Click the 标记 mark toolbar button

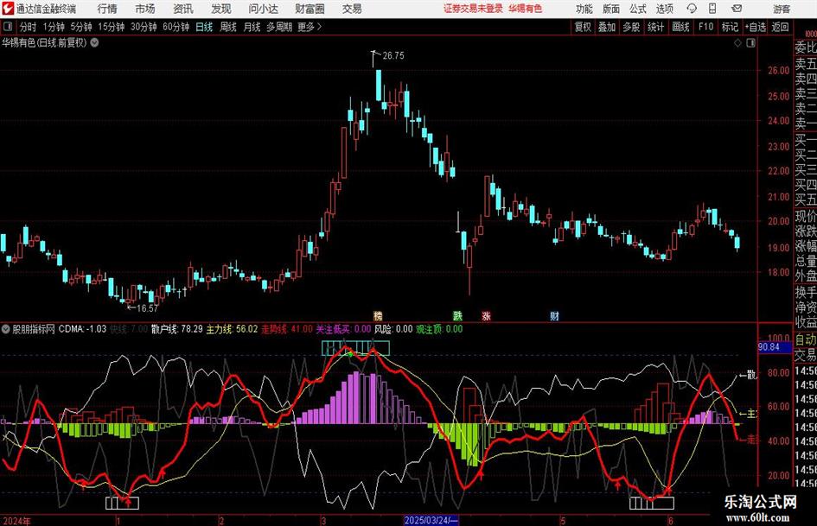pyautogui.click(x=730, y=27)
